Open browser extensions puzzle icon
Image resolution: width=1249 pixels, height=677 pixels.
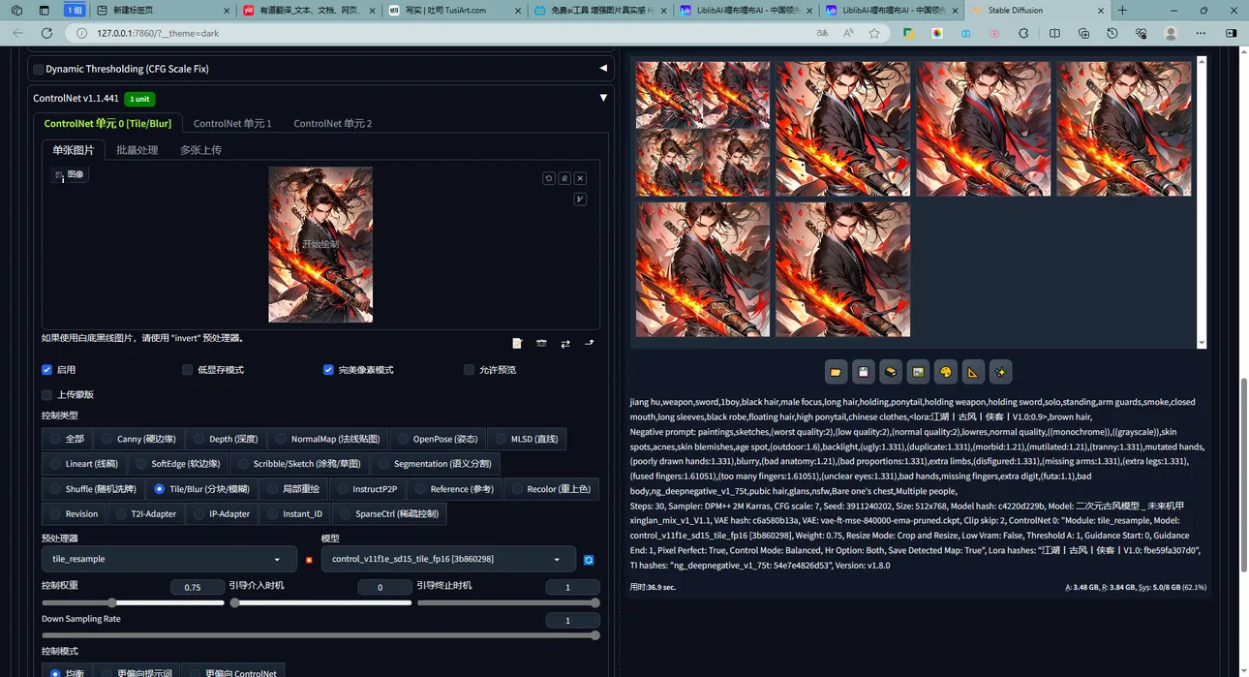click(x=1023, y=33)
